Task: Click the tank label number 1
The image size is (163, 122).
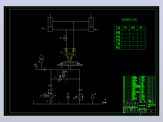Action: pyautogui.click(x=59, y=102)
